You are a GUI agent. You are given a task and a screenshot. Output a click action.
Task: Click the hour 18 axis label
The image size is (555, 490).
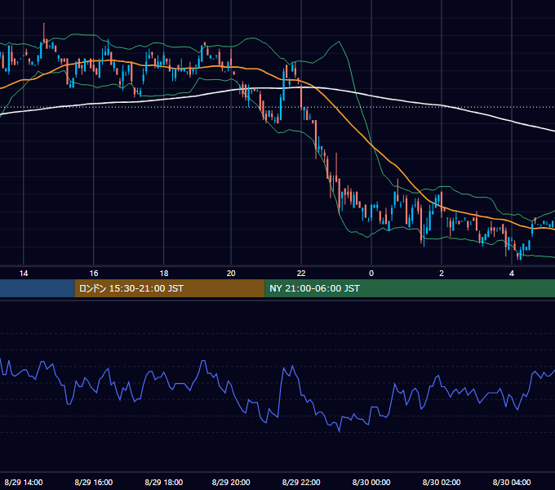pos(164,274)
